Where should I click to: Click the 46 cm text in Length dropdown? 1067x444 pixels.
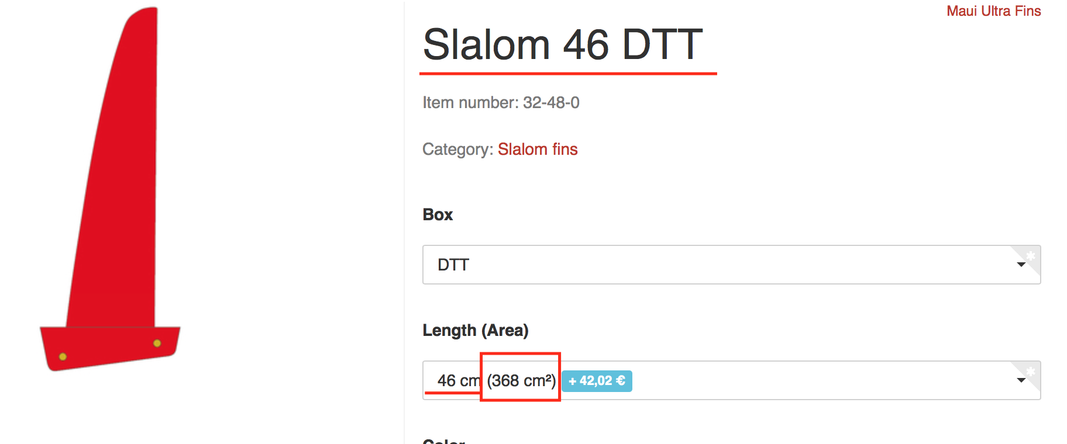click(457, 381)
